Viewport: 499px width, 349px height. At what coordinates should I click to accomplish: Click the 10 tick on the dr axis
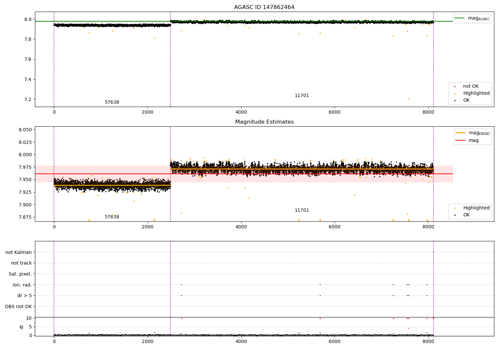click(x=29, y=318)
